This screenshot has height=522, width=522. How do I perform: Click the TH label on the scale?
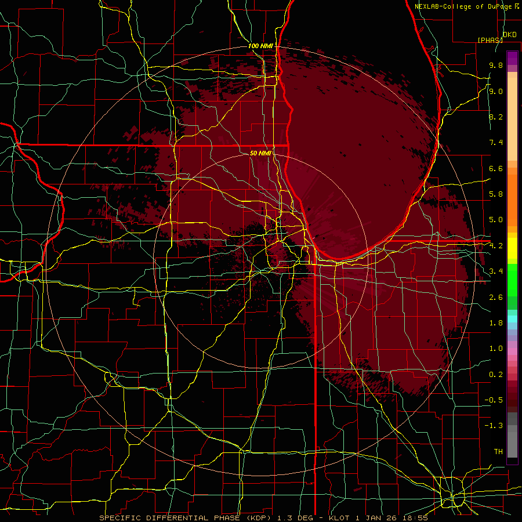click(498, 452)
